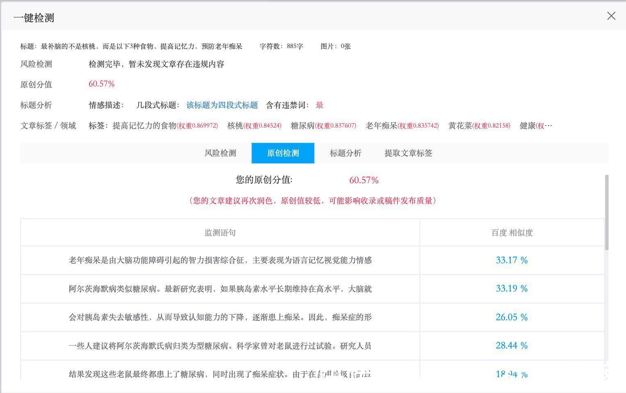Click the 26.05 % similarity score

[x=511, y=317]
